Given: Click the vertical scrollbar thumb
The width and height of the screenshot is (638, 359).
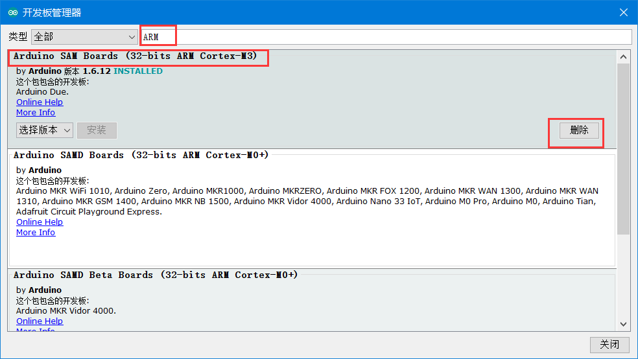Looking at the screenshot, I should point(623,149).
